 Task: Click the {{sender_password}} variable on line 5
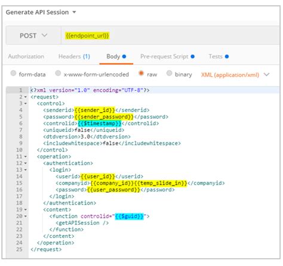pyautogui.click(x=104, y=117)
